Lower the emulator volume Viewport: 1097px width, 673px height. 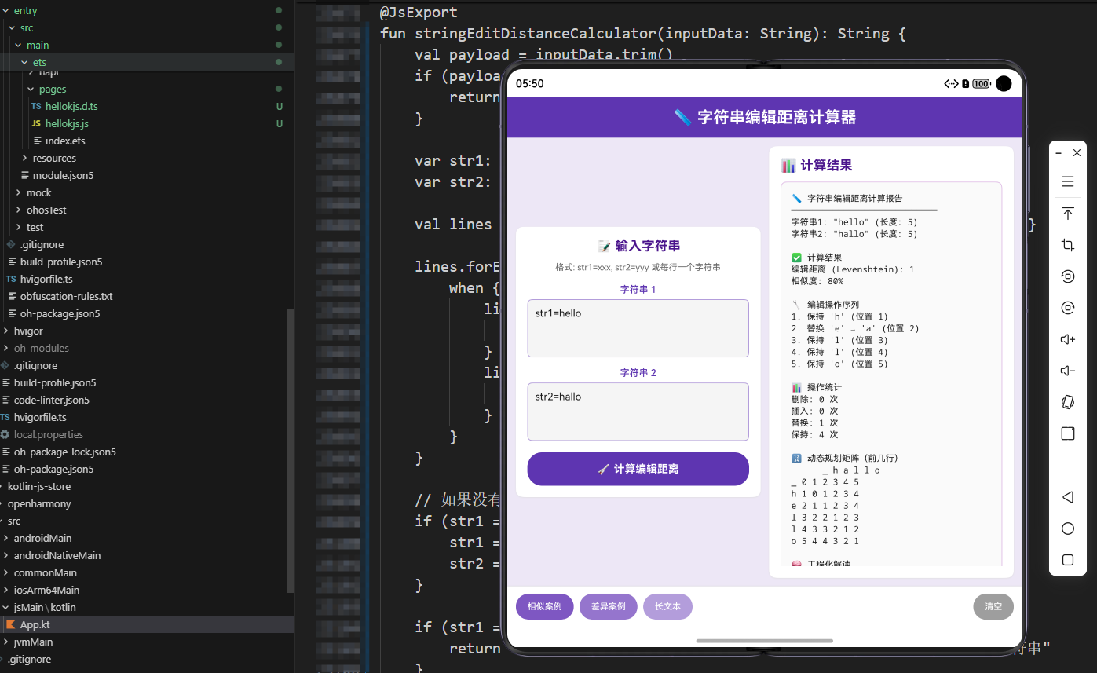[1068, 370]
